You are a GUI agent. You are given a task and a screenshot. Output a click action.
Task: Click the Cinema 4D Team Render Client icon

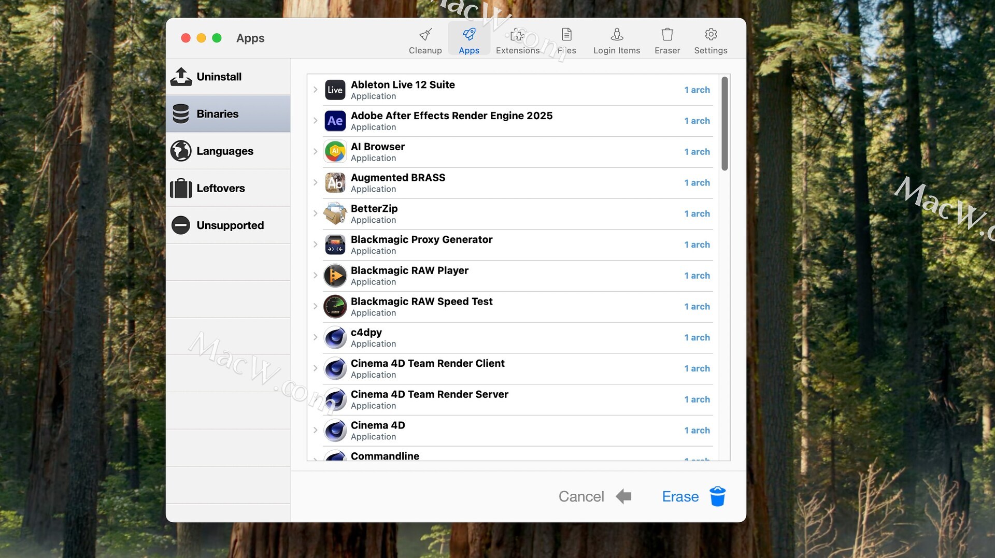pyautogui.click(x=335, y=368)
